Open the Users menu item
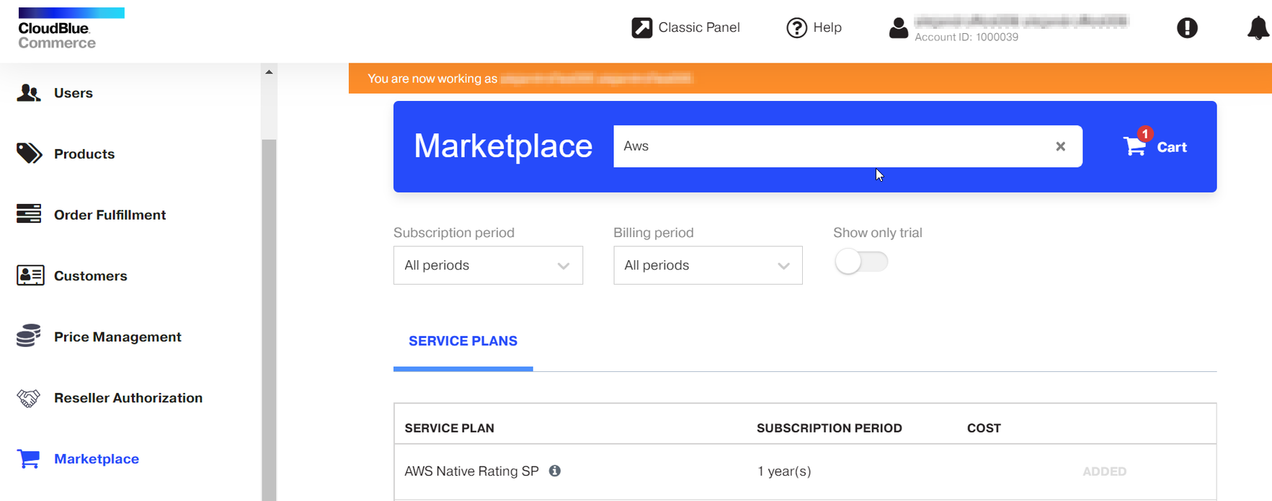This screenshot has width=1272, height=501. coord(73,93)
